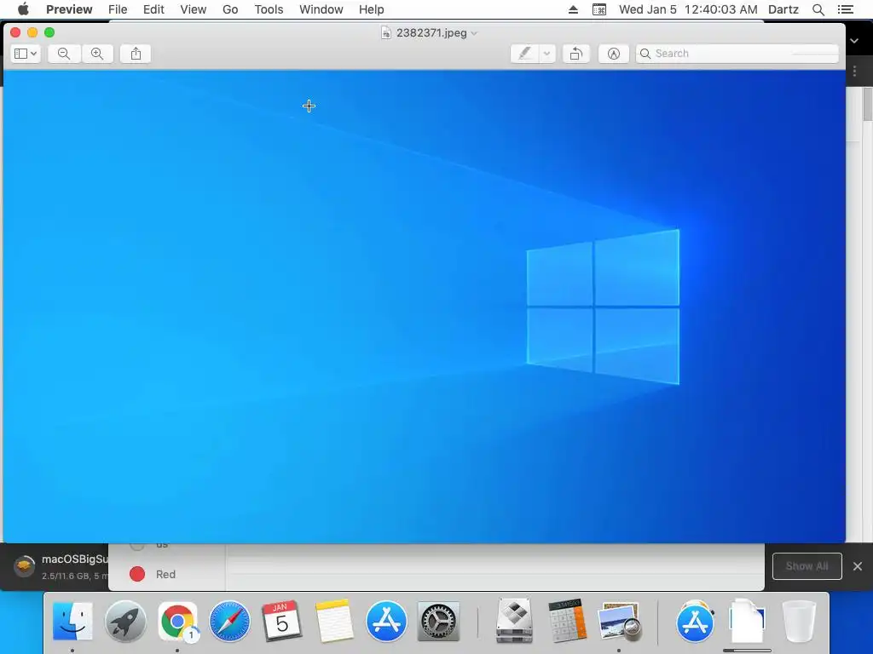Image resolution: width=873 pixels, height=654 pixels.
Task: Zoom out using the minus magnifier
Action: [64, 54]
